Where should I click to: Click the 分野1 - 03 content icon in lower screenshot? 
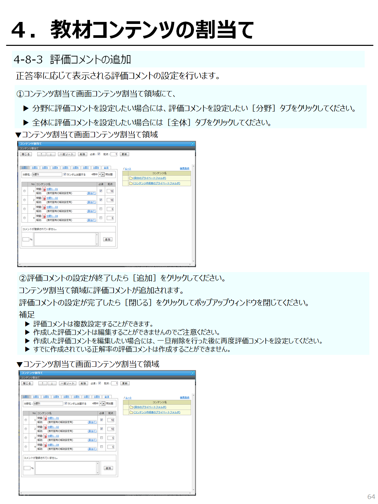(46, 436)
